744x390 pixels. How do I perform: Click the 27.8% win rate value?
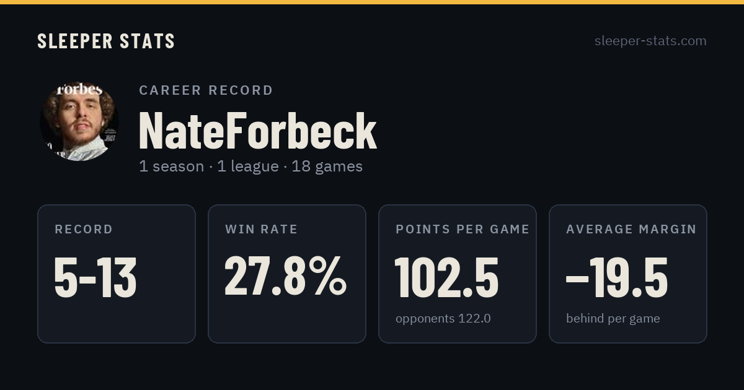tap(285, 277)
